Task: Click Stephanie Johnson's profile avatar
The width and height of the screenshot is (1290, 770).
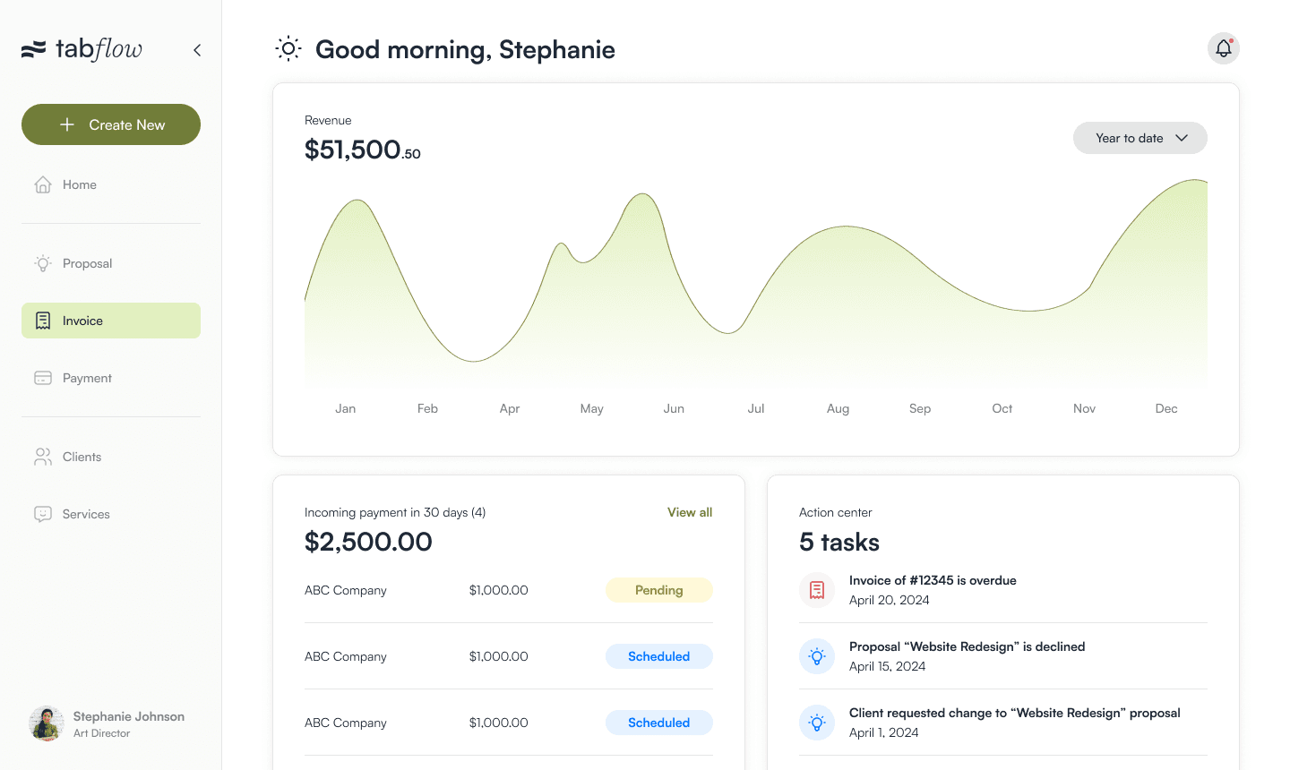Action: [x=47, y=723]
